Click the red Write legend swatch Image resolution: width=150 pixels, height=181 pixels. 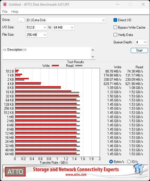[55, 65]
